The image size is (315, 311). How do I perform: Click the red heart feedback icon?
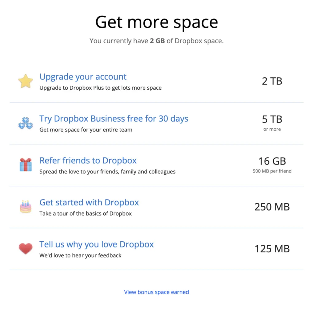(x=26, y=249)
